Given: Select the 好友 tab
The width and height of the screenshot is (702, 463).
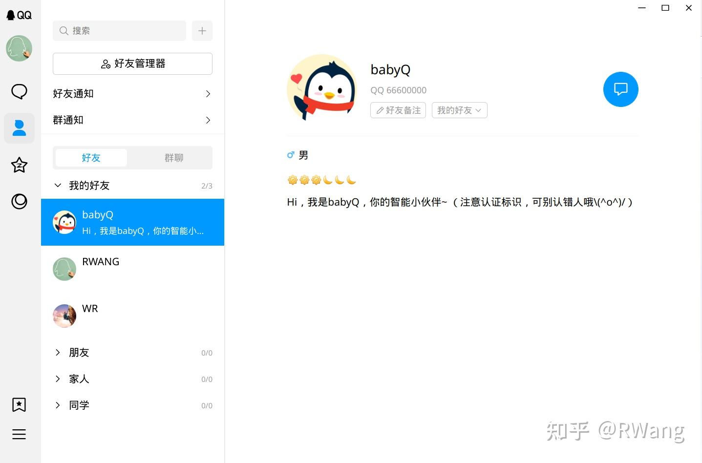Looking at the screenshot, I should (91, 157).
